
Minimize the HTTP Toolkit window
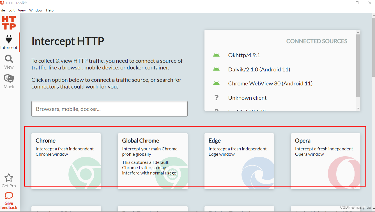tap(344, 3)
